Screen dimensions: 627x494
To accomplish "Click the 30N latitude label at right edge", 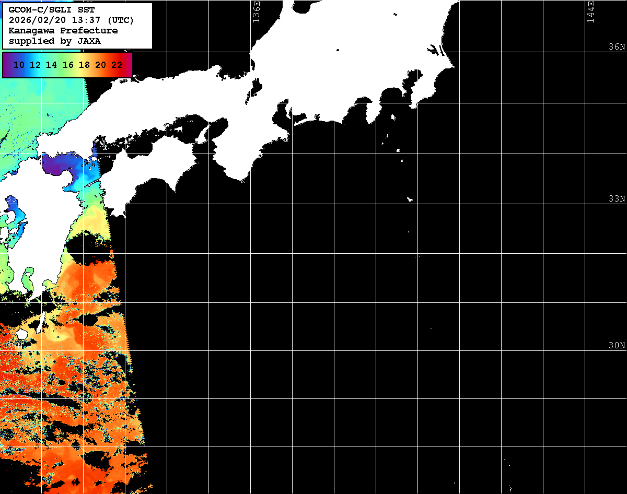I will point(617,346).
